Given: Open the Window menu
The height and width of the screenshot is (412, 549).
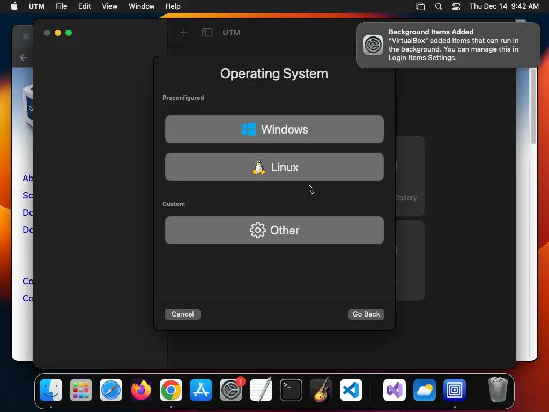Looking at the screenshot, I should pyautogui.click(x=142, y=6).
